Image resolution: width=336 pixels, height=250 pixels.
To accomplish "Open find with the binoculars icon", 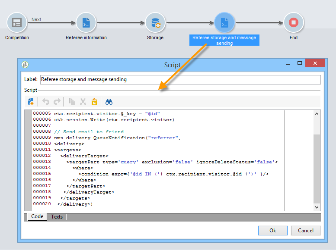I will tap(109, 102).
